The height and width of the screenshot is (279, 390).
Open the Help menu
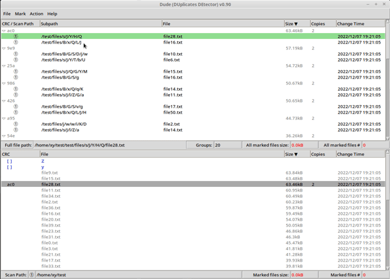(x=52, y=14)
